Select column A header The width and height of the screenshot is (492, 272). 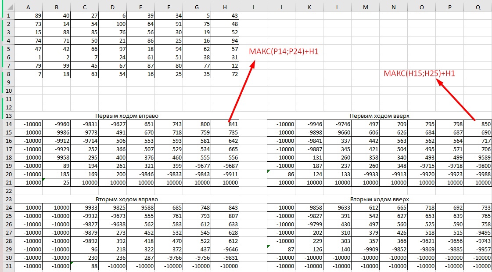point(29,7)
